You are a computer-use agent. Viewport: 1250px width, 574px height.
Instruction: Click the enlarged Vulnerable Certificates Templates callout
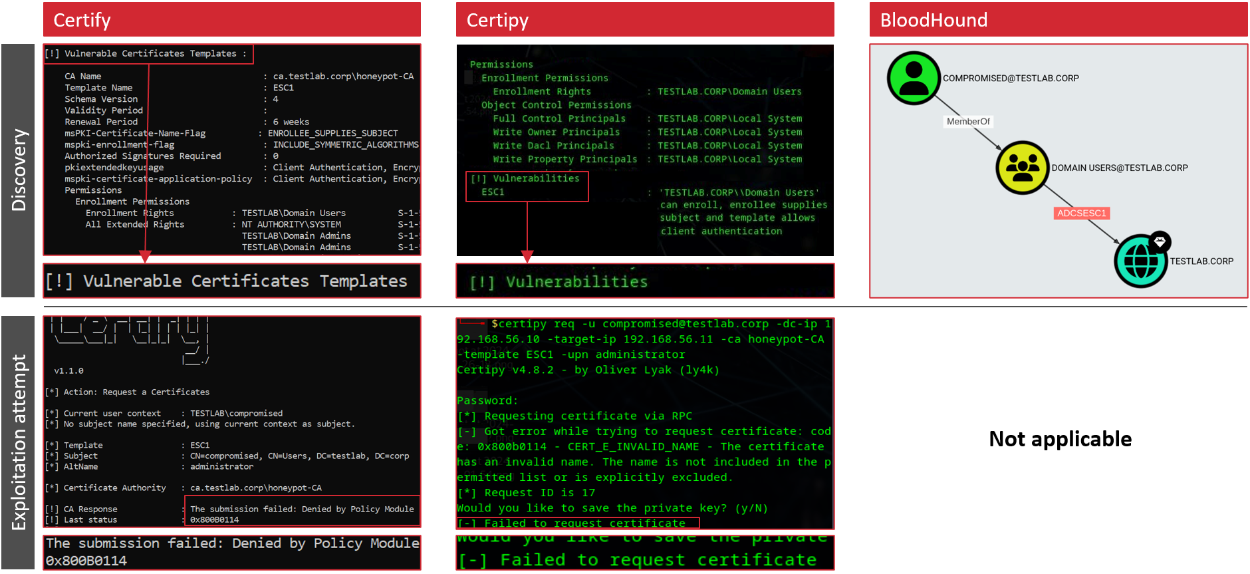coord(232,281)
